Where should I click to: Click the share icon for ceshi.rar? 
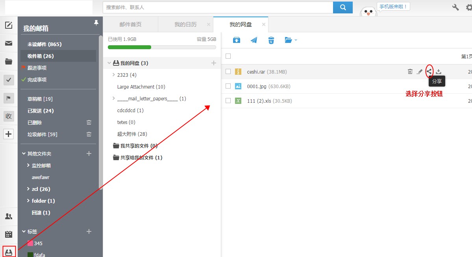[429, 72]
